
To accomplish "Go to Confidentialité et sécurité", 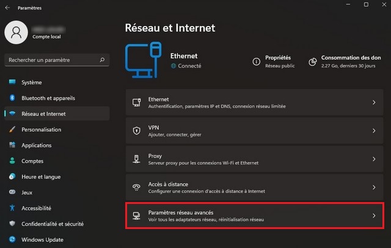I will [x=53, y=224].
